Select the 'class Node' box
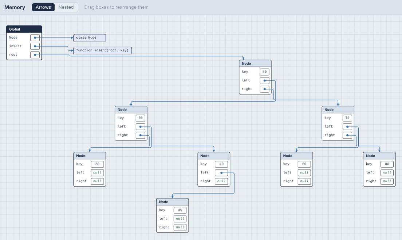Screen dimensions: 402x240 (x=90, y=38)
